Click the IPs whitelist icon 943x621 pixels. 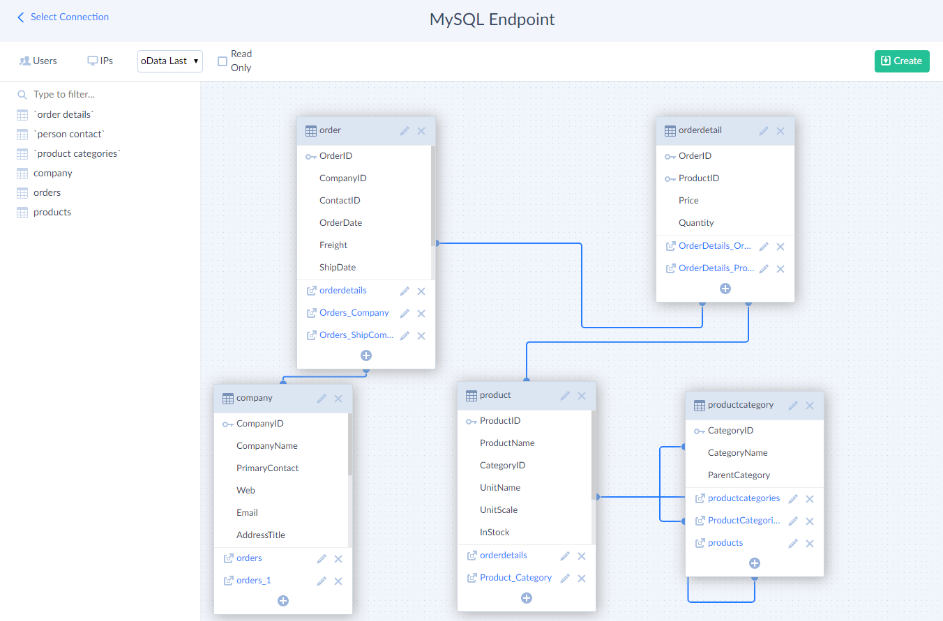click(100, 61)
